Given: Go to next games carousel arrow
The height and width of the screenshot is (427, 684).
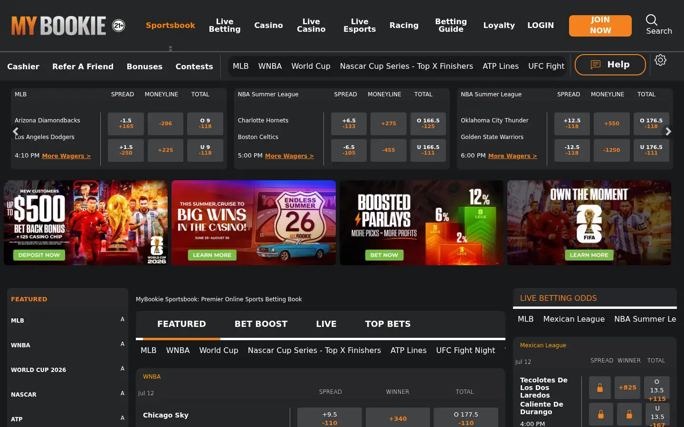Looking at the screenshot, I should tap(668, 131).
